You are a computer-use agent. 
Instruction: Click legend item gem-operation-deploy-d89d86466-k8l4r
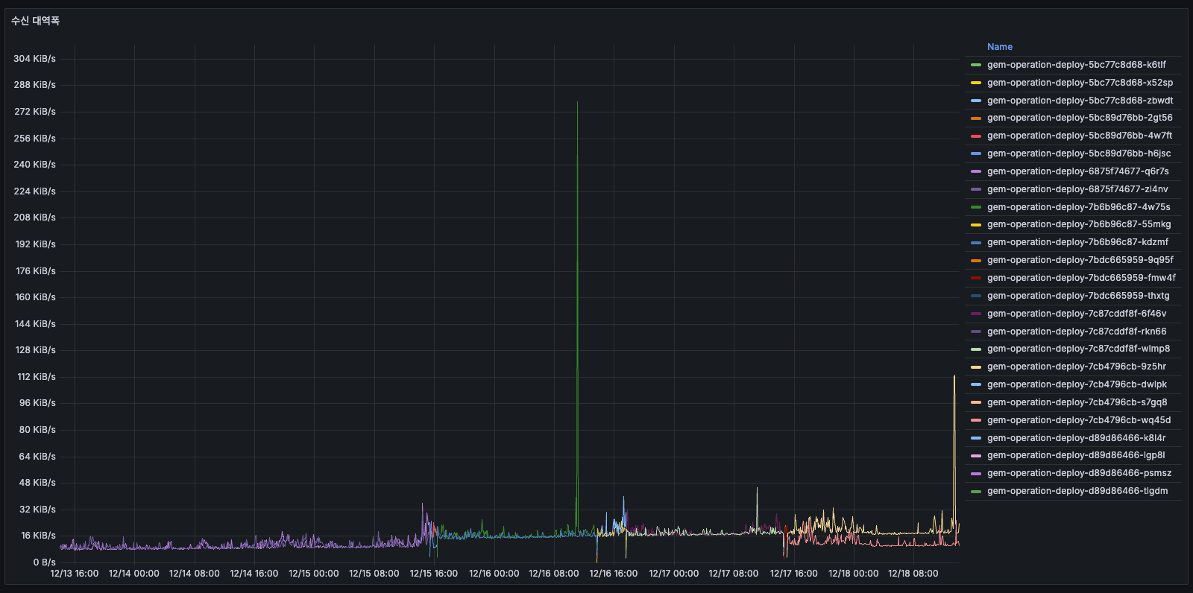coord(1076,438)
